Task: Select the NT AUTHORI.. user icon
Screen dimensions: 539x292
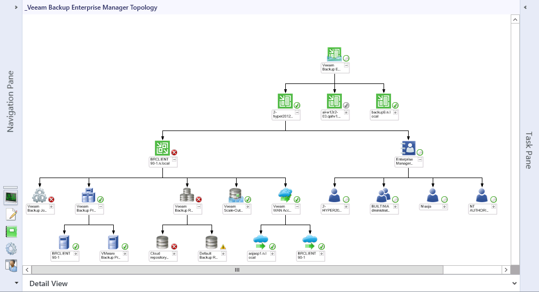Action: (482, 196)
